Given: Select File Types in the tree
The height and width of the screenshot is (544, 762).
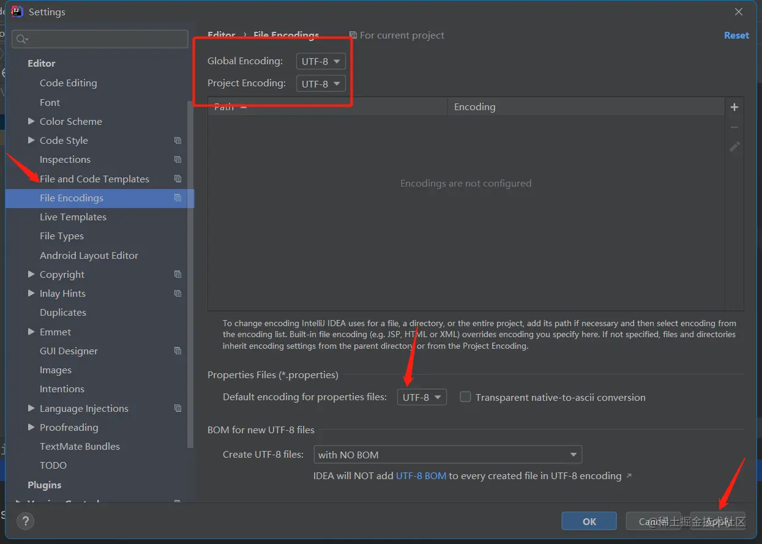Looking at the screenshot, I should point(62,236).
